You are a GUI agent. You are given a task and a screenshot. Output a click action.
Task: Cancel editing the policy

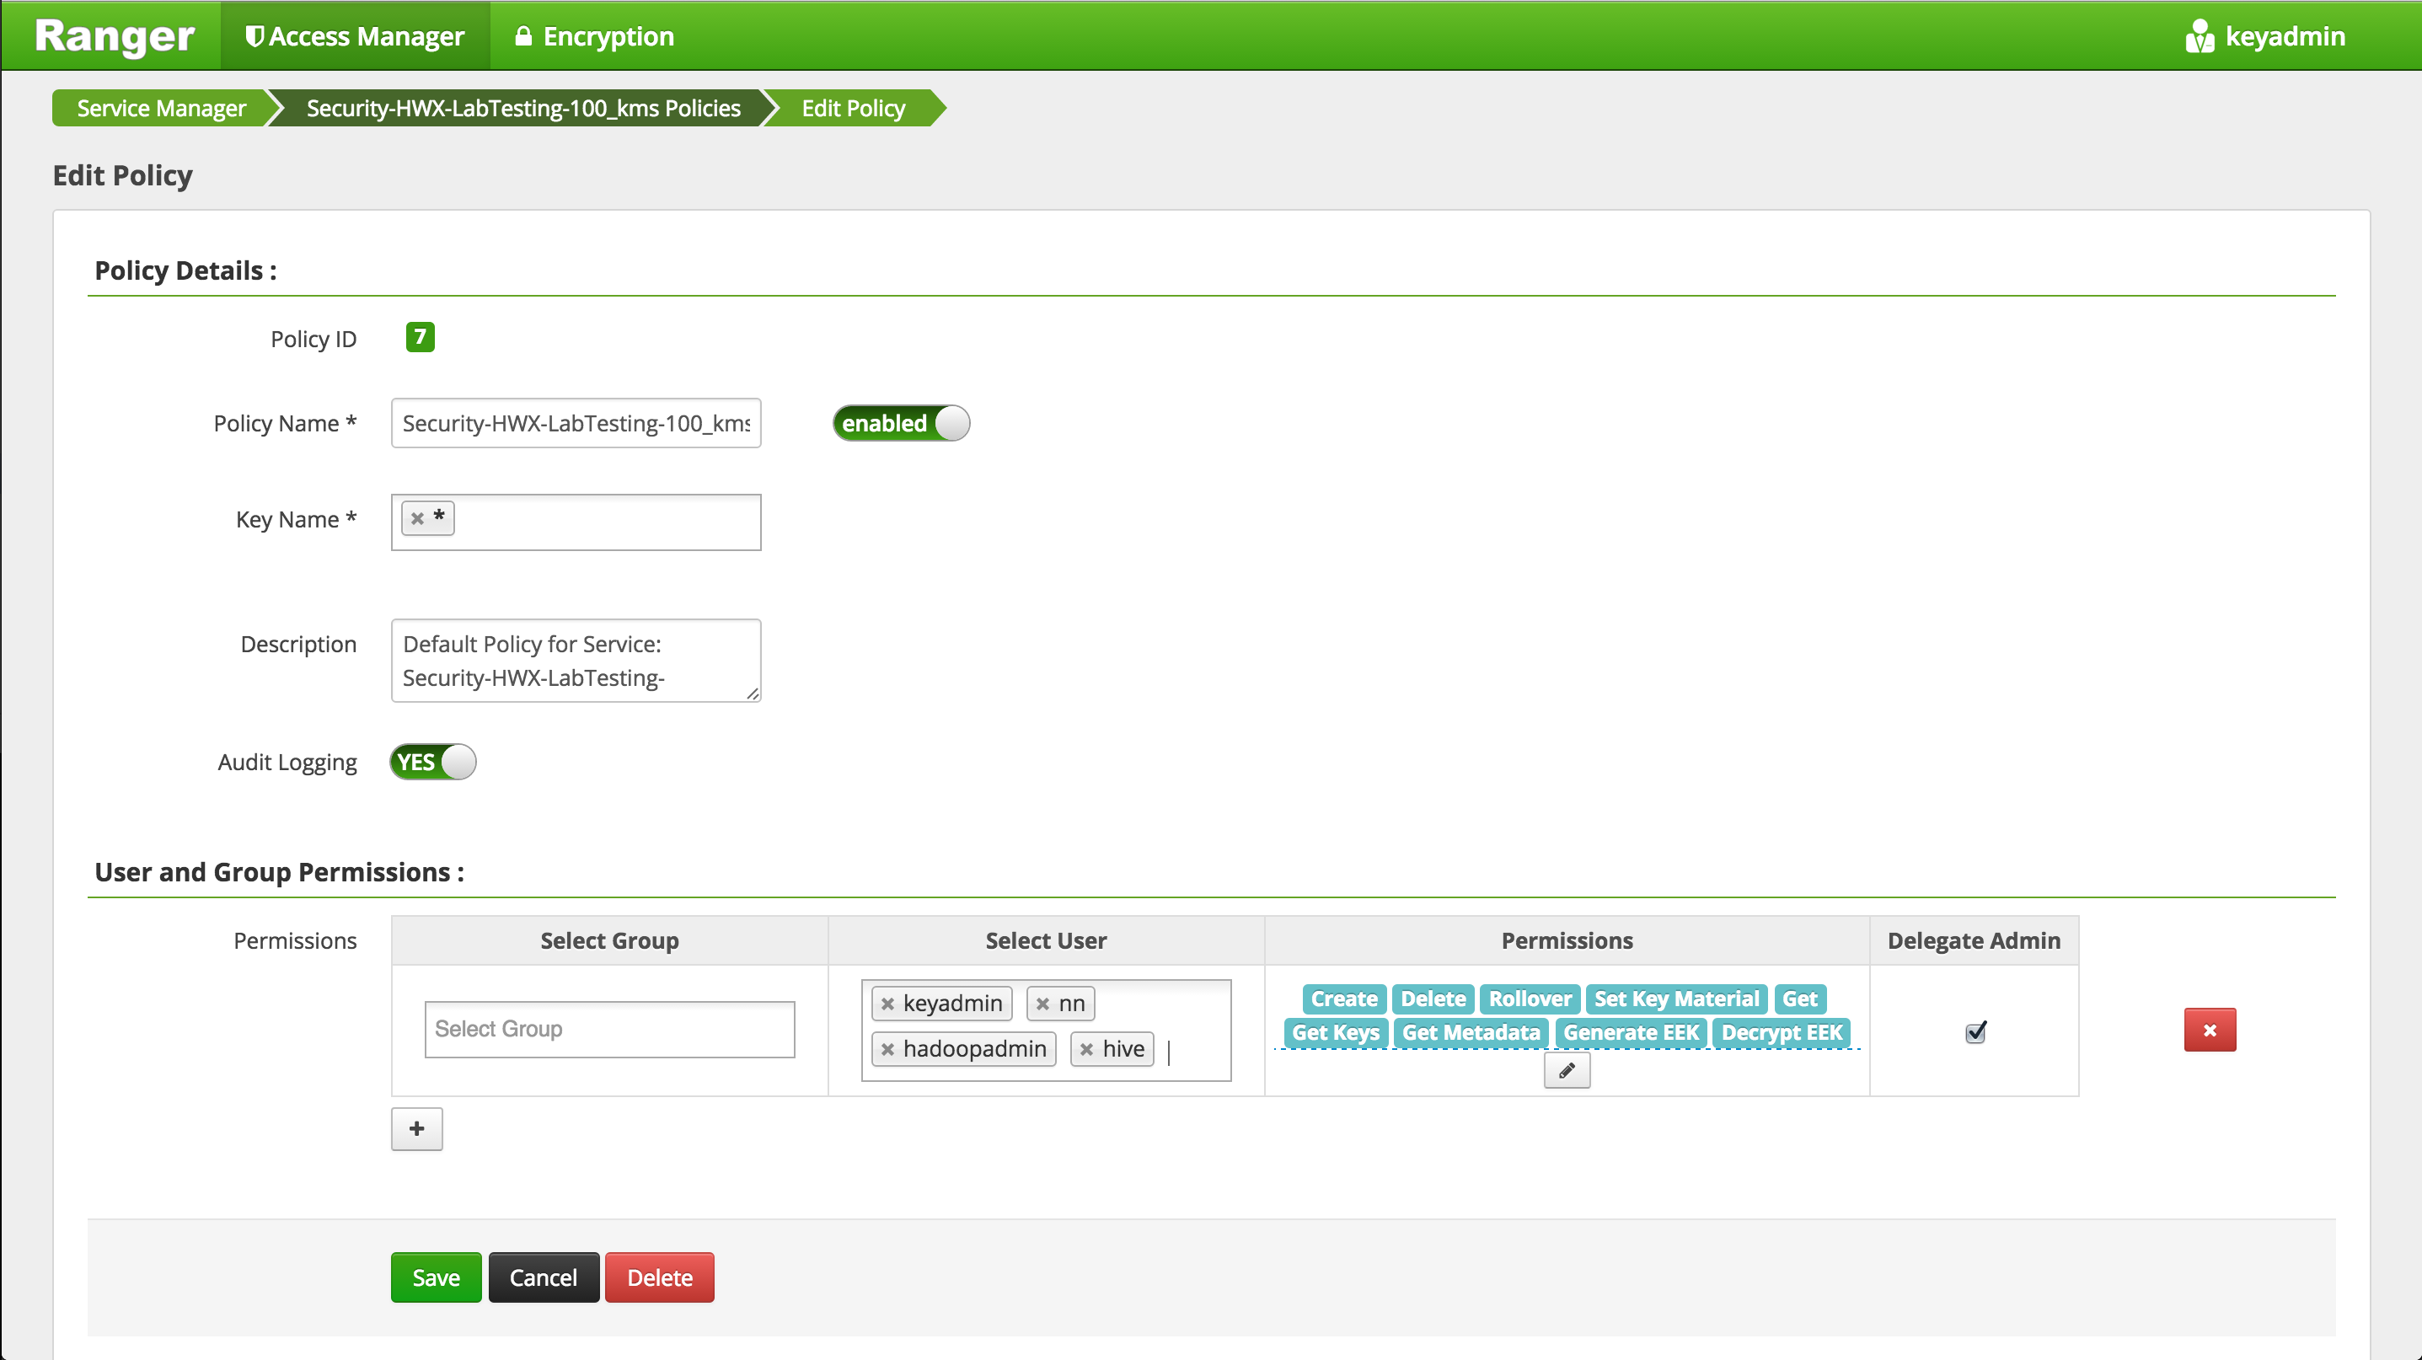click(544, 1277)
